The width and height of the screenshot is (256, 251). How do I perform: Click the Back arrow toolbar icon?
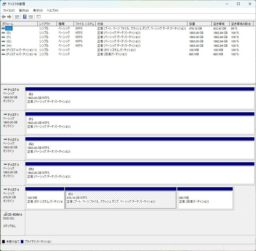click(4, 17)
